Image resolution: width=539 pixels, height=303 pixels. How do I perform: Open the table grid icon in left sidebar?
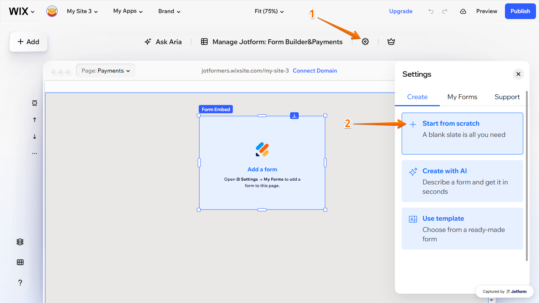(x=20, y=262)
